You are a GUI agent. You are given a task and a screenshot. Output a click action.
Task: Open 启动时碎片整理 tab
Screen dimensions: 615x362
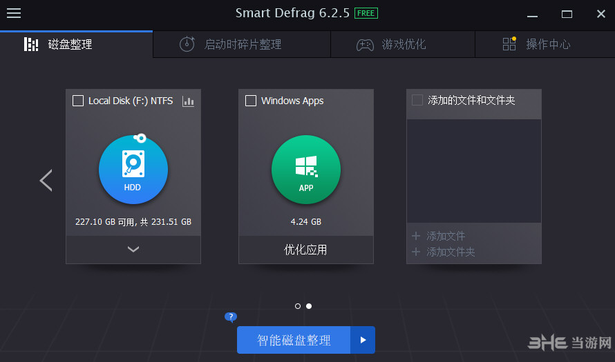[x=242, y=44]
